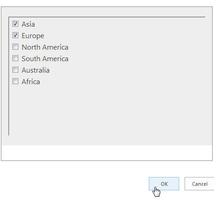Click empty gray area below Africa
This screenshot has height=200, width=214.
coord(107,110)
